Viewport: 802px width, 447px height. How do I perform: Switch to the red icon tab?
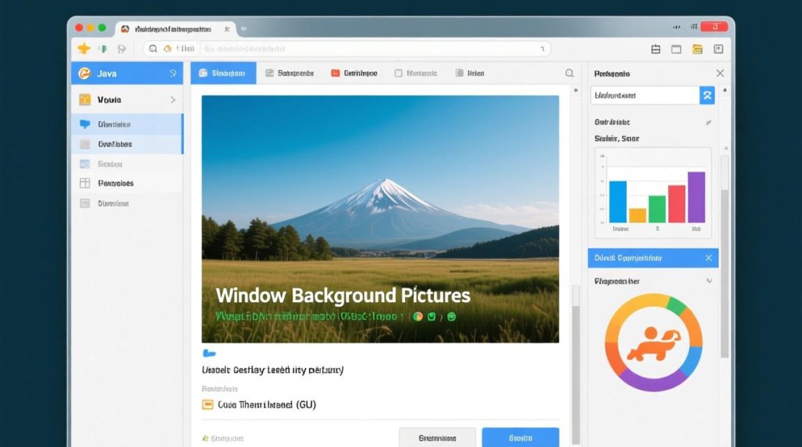[x=354, y=73]
